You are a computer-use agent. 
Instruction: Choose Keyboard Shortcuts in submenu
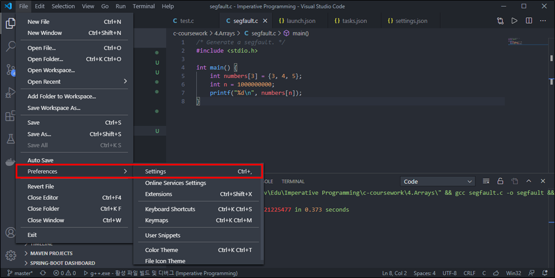pyautogui.click(x=198, y=209)
